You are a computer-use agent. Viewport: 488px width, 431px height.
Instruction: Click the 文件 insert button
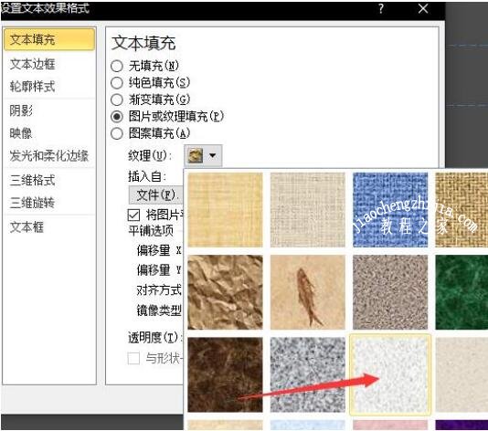click(156, 195)
